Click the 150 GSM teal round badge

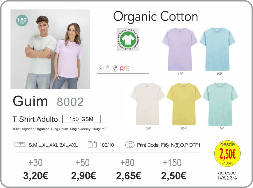click(22, 20)
